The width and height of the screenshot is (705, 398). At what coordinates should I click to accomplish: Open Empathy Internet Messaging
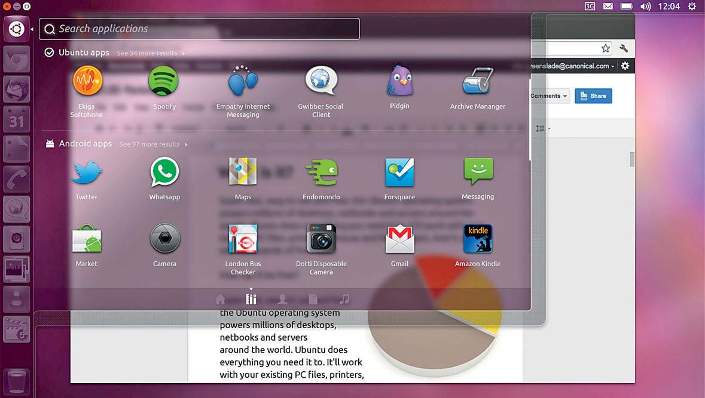click(x=243, y=81)
